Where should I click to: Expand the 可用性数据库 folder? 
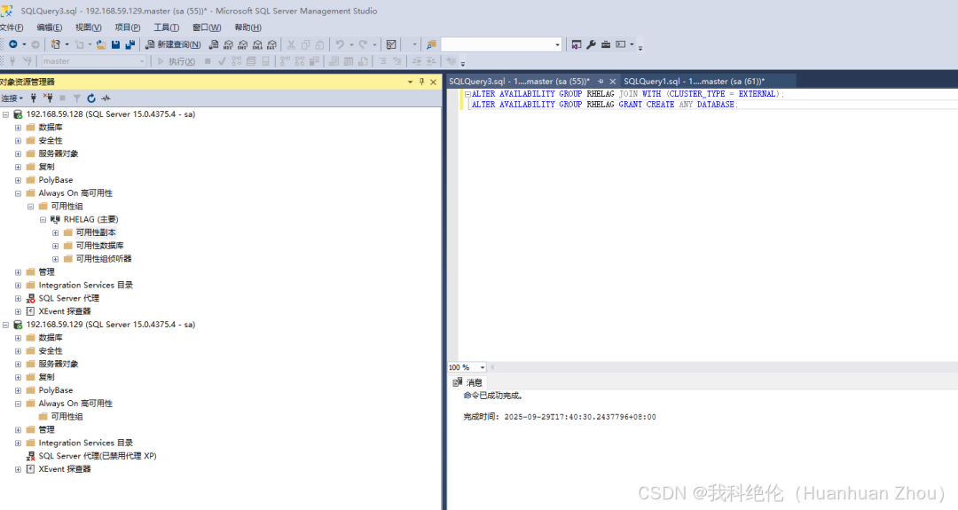[56, 247]
